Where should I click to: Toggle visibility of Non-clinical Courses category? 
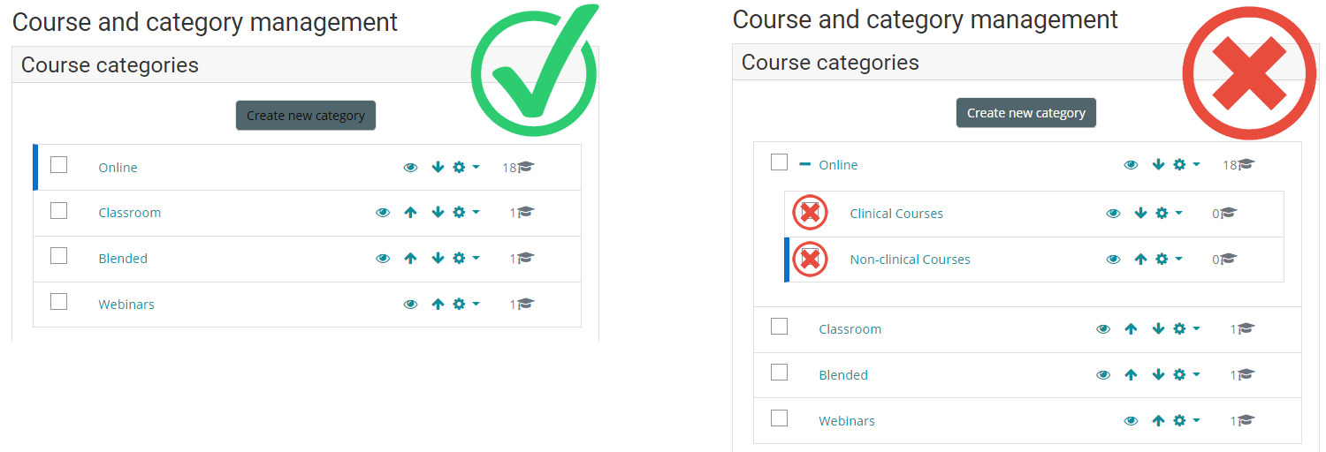tap(1113, 259)
